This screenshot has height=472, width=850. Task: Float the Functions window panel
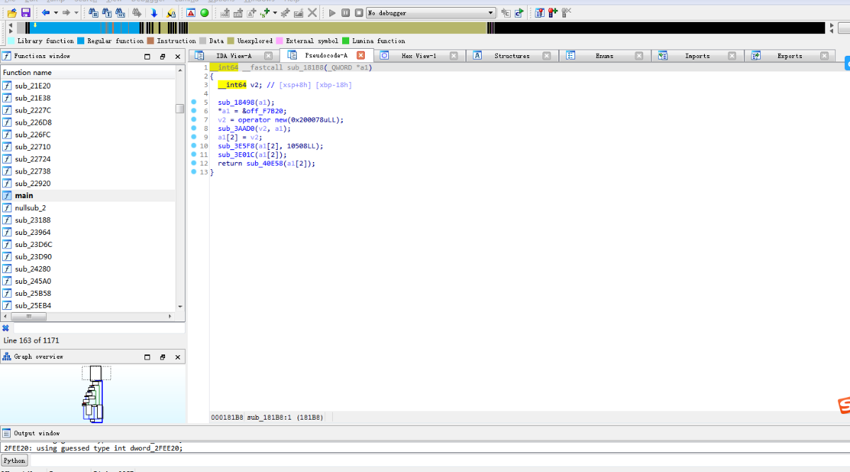[x=162, y=57]
